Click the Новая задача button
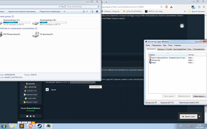 click(x=199, y=96)
